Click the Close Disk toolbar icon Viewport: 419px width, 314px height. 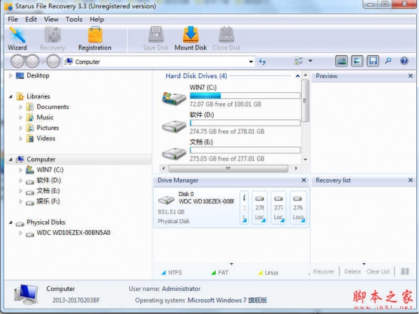[226, 38]
